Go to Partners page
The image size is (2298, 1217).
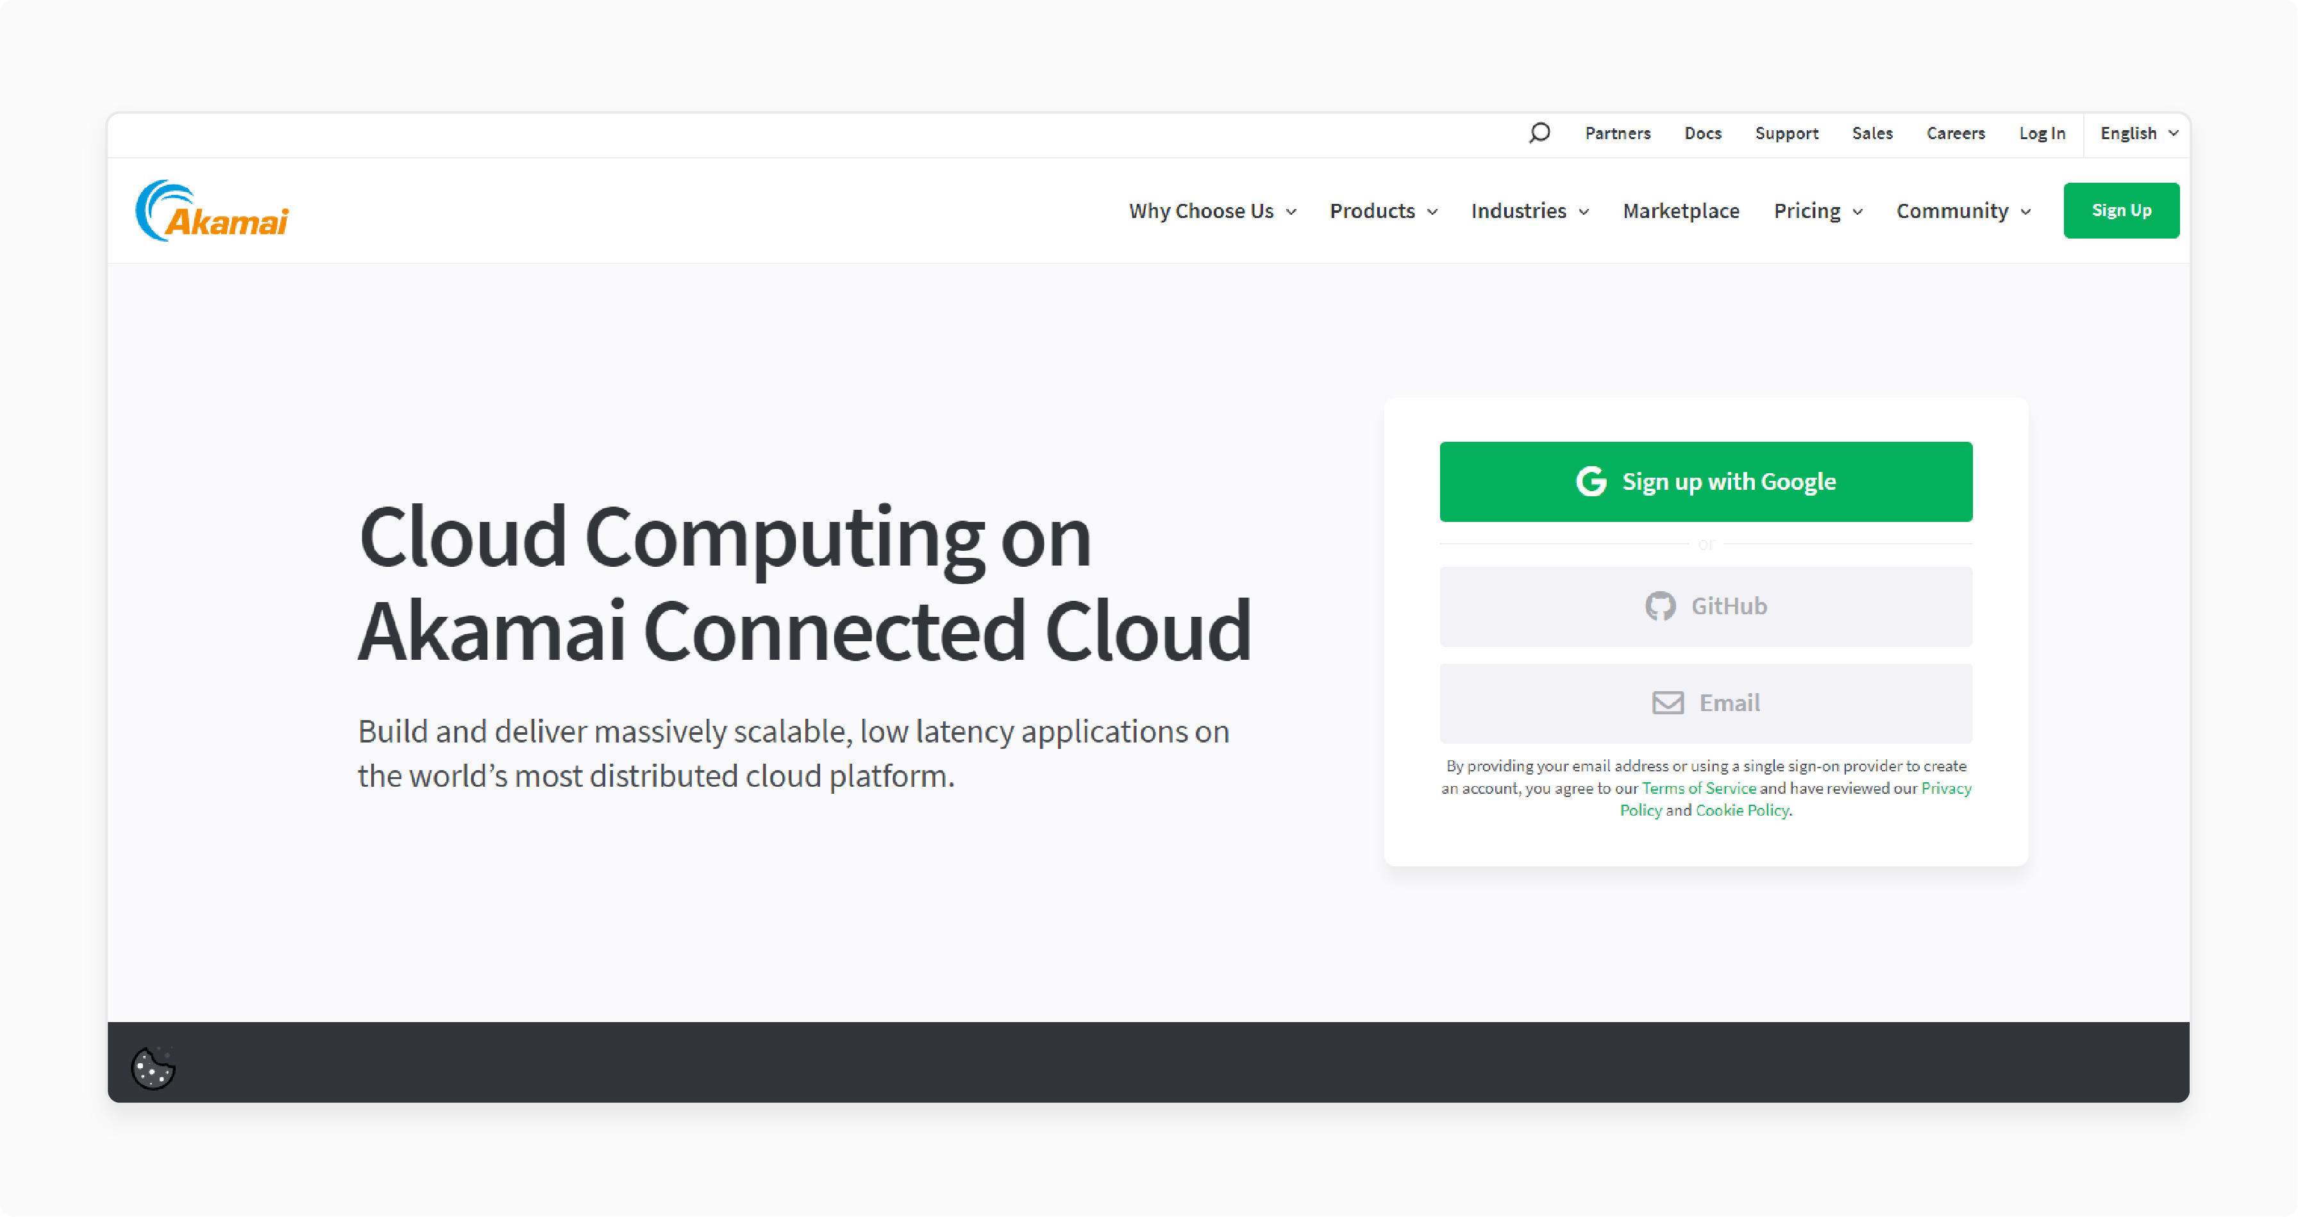tap(1617, 133)
